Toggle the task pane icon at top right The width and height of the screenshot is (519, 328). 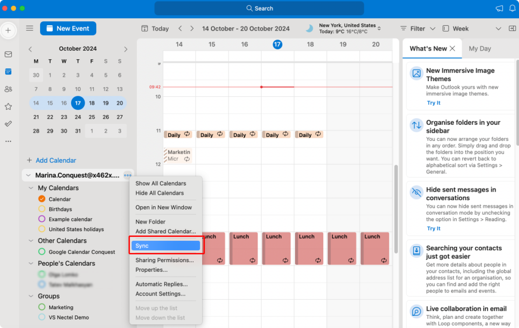click(x=512, y=28)
